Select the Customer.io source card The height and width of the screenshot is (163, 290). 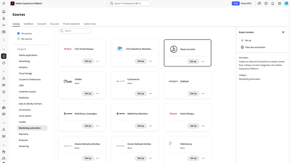tap(135, 85)
